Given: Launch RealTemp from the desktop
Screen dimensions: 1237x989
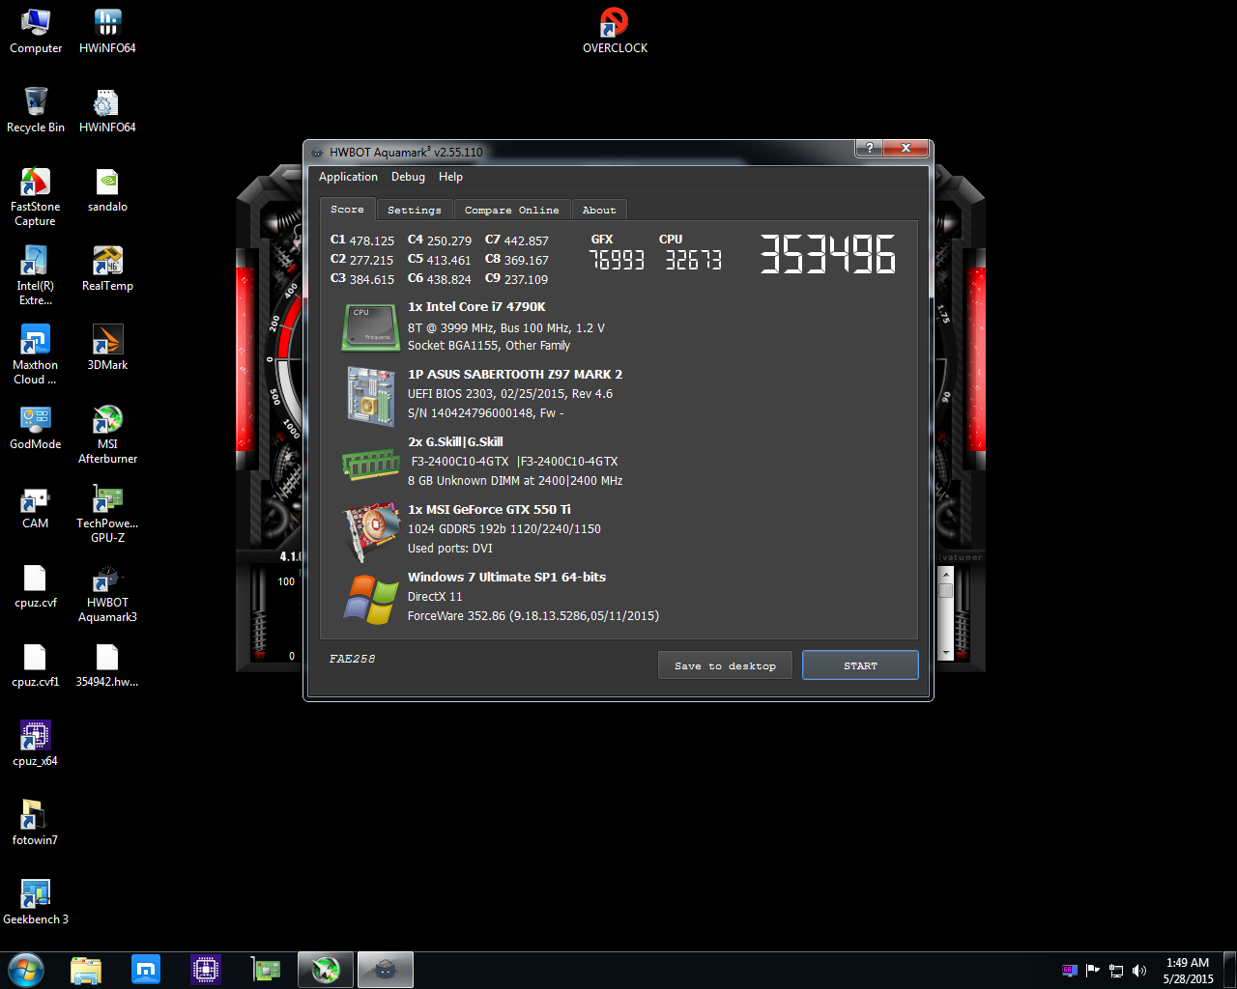Looking at the screenshot, I should [107, 268].
